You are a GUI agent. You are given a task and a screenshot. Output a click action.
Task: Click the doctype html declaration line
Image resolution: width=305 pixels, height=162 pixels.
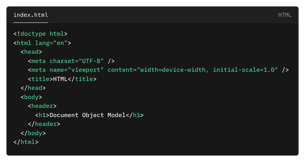point(40,34)
